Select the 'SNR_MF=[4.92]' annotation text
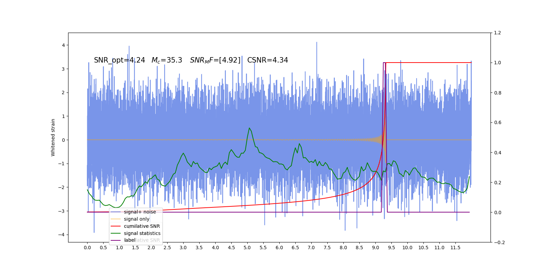This screenshot has height=272, width=545. (215, 60)
